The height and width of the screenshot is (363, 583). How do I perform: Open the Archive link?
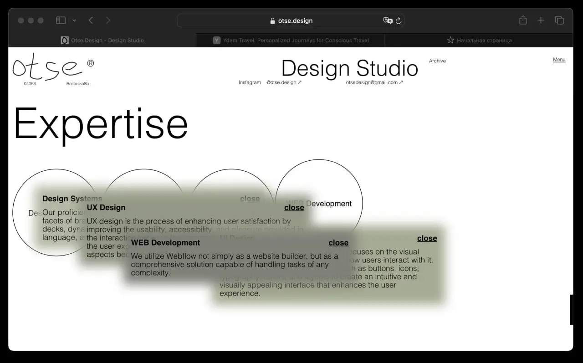pos(437,61)
